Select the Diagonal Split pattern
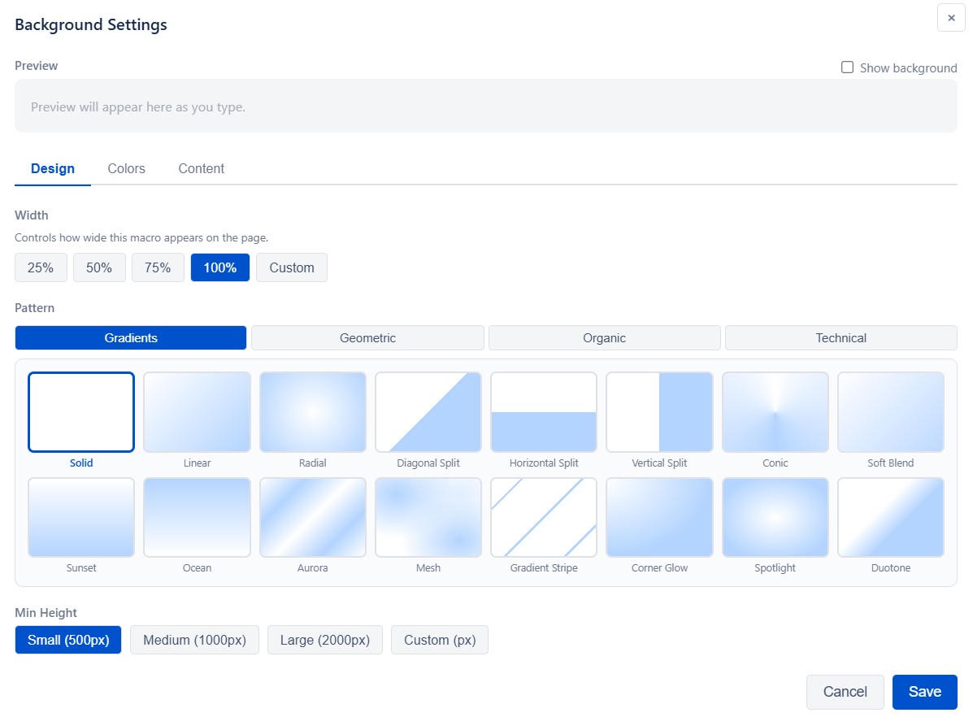This screenshot has width=973, height=717. click(x=428, y=411)
